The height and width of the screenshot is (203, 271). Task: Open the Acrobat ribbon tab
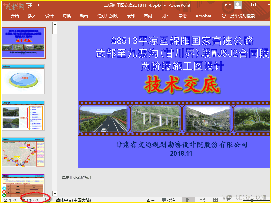point(204,16)
